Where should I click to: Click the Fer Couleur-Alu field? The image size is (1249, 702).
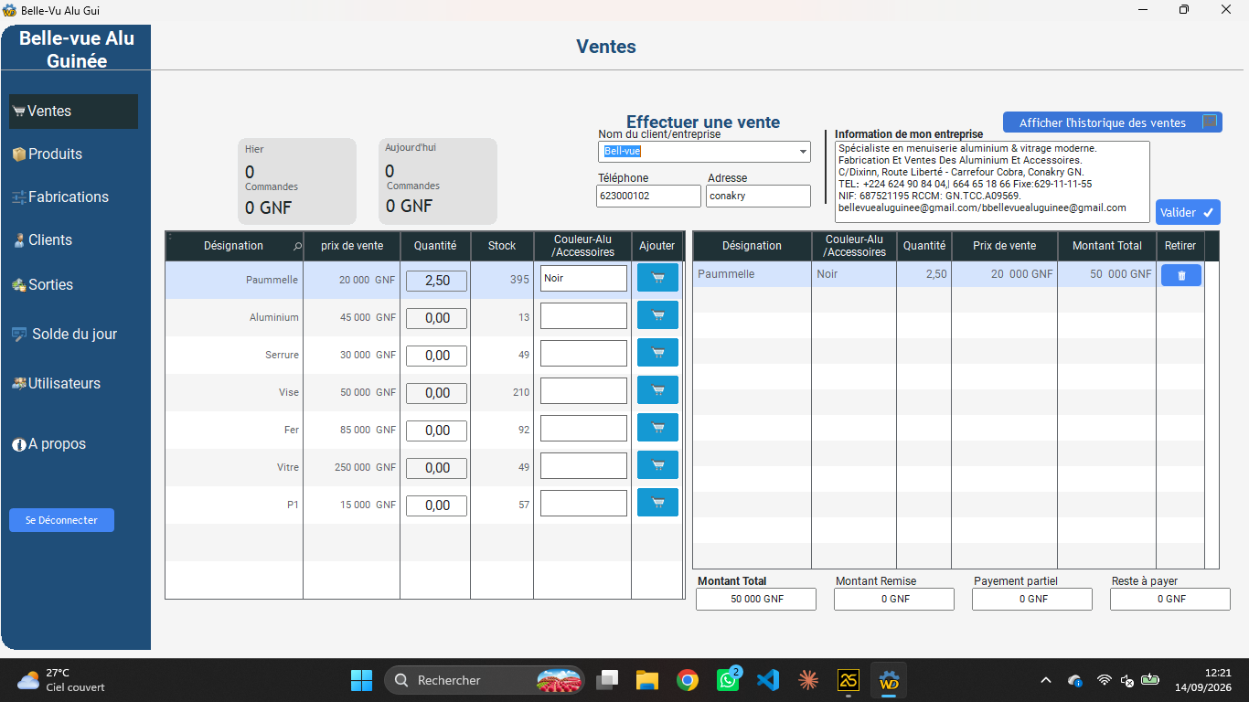[x=583, y=428]
